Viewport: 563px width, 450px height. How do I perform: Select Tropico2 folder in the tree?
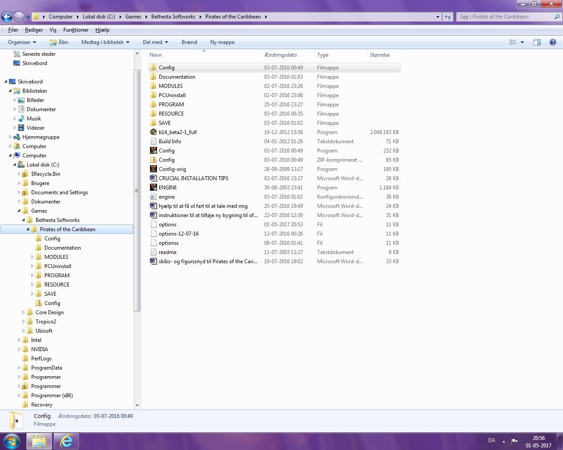tap(46, 322)
